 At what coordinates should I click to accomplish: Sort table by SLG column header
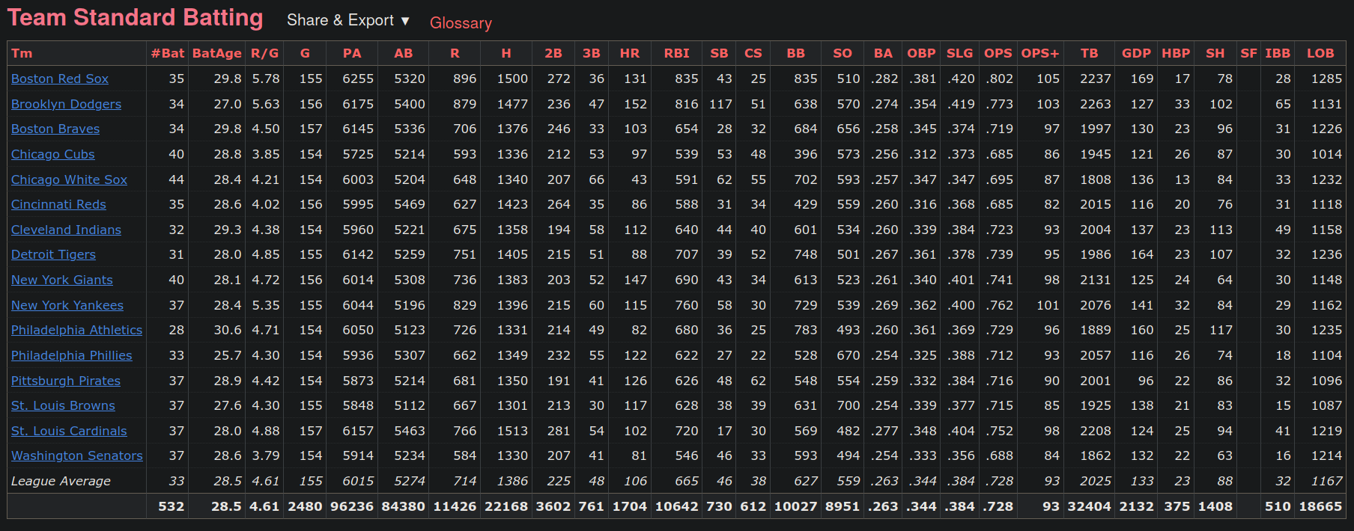[x=959, y=53]
